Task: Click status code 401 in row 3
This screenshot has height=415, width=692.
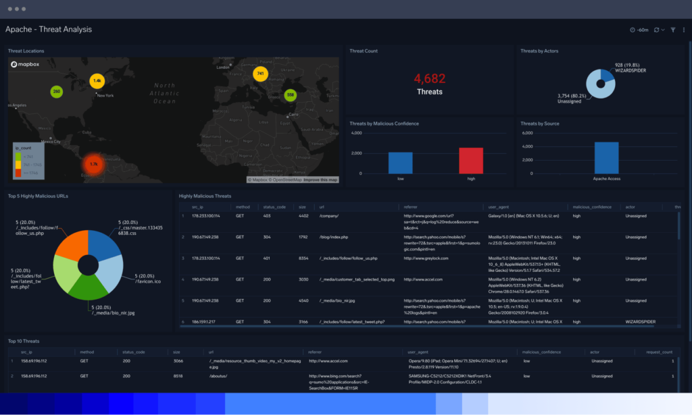Action: (x=266, y=258)
